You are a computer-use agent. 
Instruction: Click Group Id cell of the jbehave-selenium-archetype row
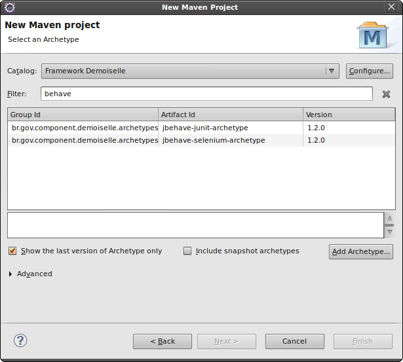85,141
